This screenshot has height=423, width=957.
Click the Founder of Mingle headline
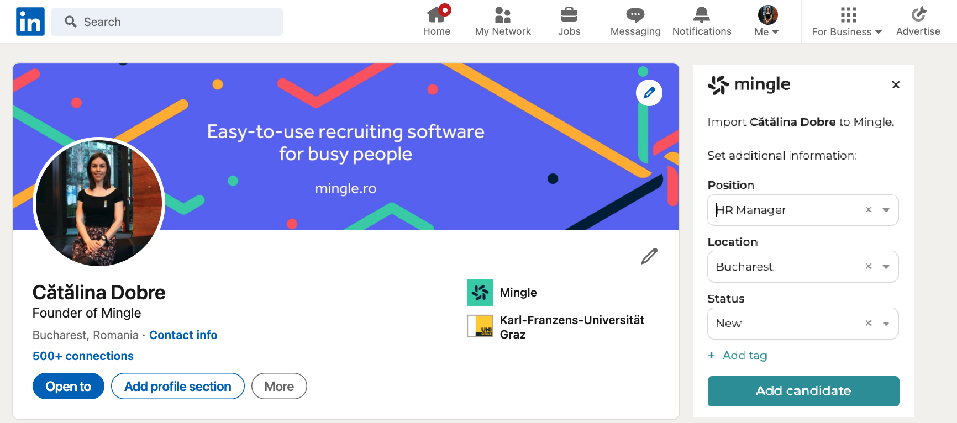[x=87, y=313]
